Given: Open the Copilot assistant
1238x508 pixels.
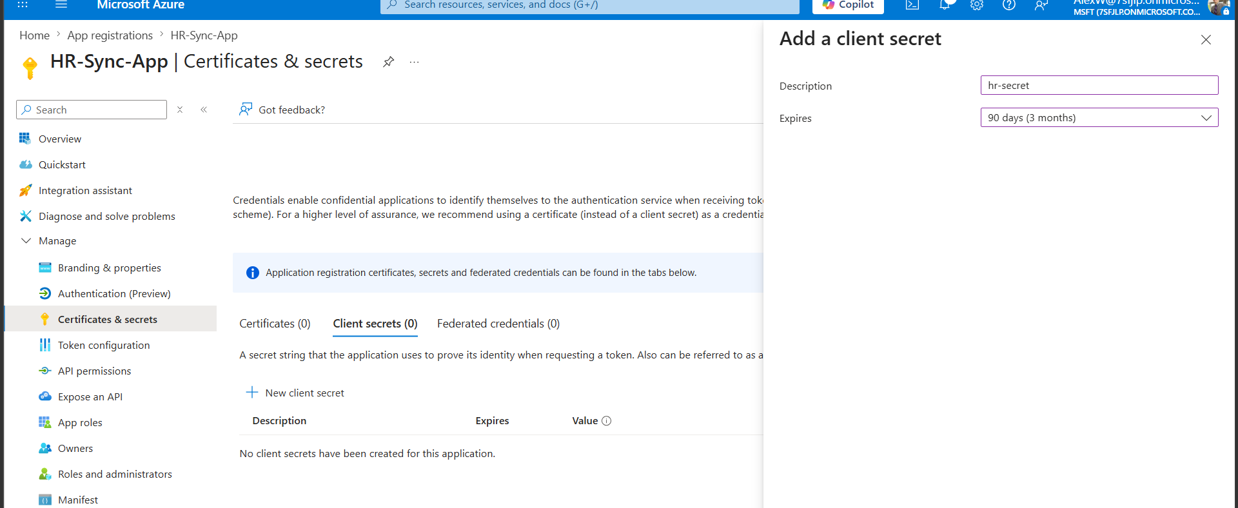Looking at the screenshot, I should [848, 5].
